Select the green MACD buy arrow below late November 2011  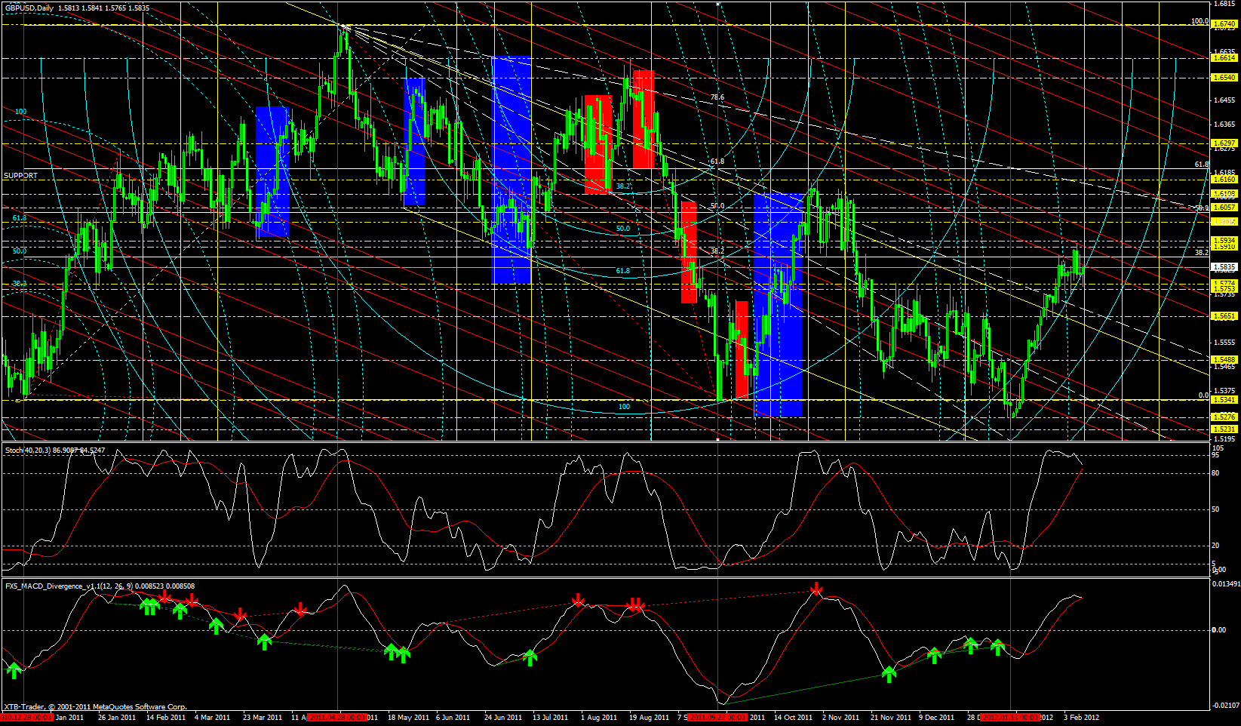(889, 674)
